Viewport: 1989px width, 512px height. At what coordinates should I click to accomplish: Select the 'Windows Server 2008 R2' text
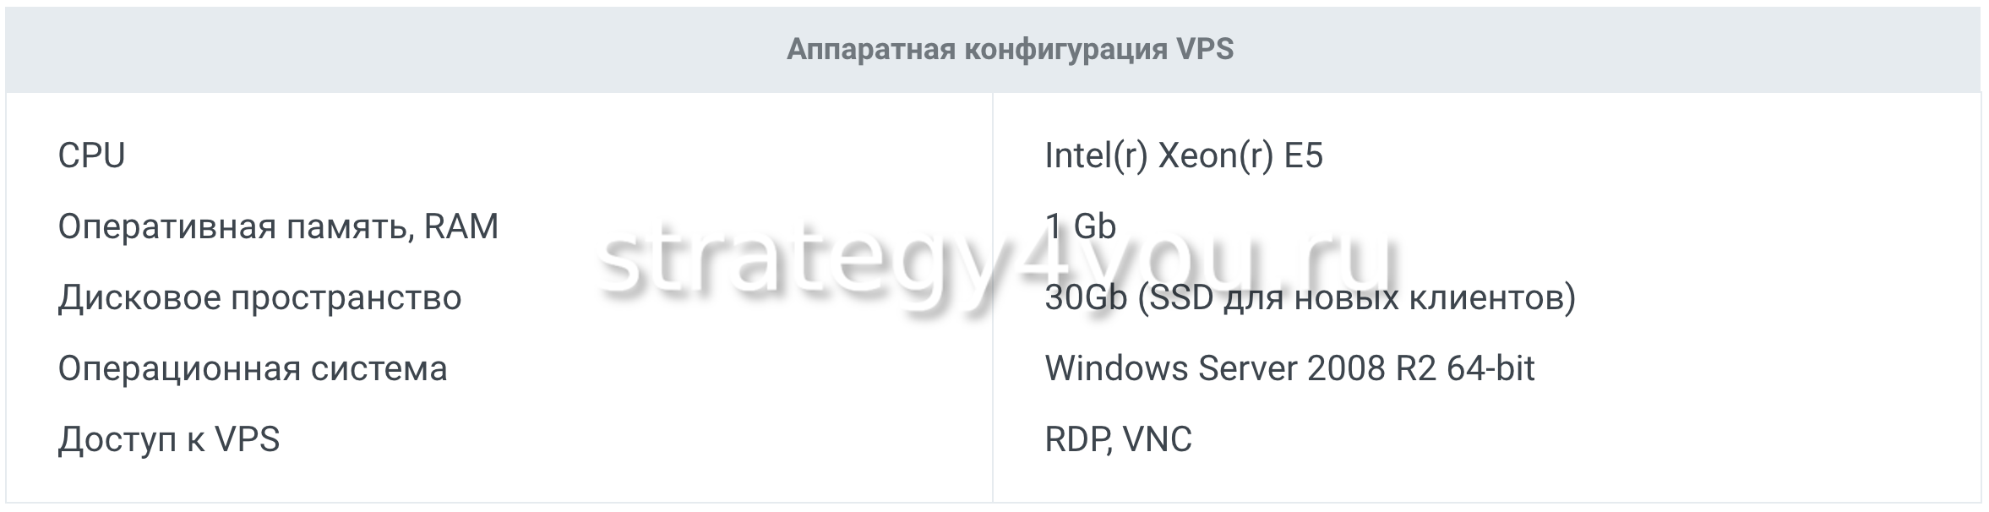click(x=1240, y=368)
